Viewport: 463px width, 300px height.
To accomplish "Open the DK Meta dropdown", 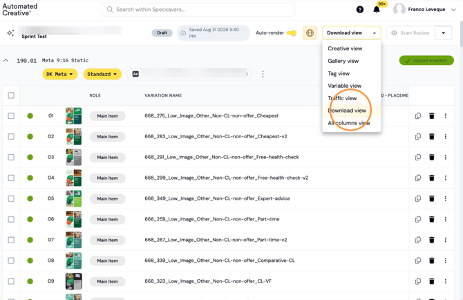I will tap(59, 74).
